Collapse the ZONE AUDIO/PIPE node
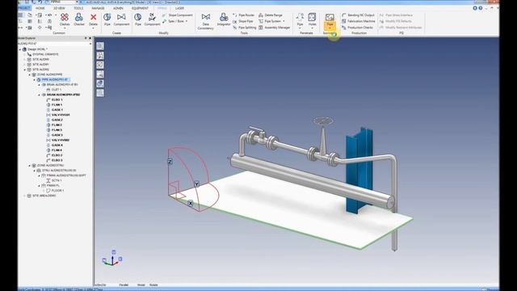517x291 pixels. point(30,74)
